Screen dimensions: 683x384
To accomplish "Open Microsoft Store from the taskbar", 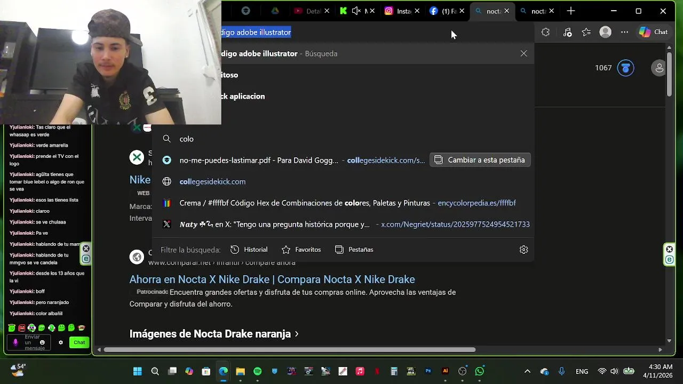I will point(206,371).
